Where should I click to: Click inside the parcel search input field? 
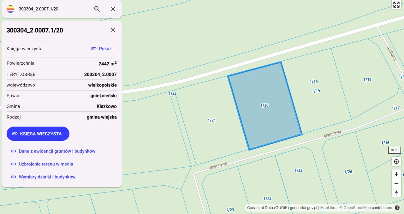coord(50,9)
